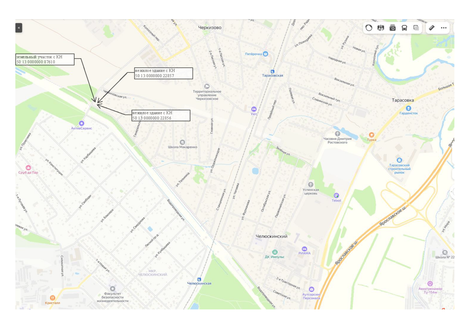This screenshot has height=323, width=460.
Task: Open the map layers selector
Action: pyautogui.click(x=416, y=28)
